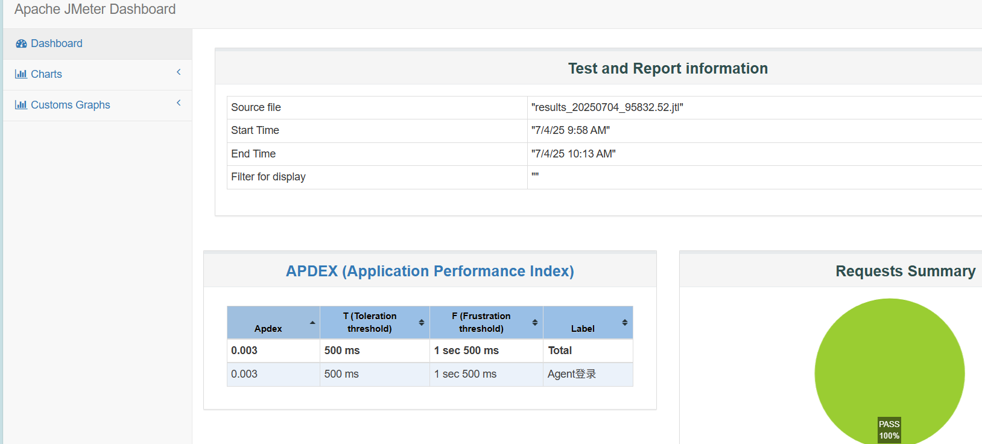This screenshot has width=982, height=444.
Task: Click the bar chart icon beside Charts
Action: coord(21,74)
